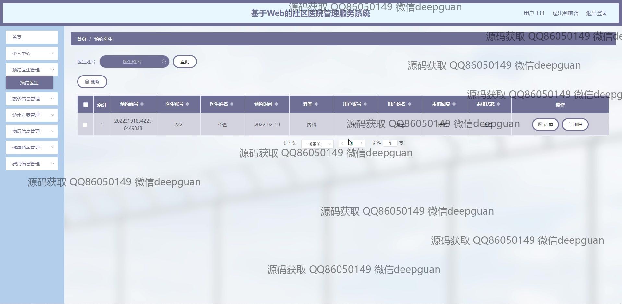
Task: Expand the 个人中心 sidebar menu
Action: point(32,53)
